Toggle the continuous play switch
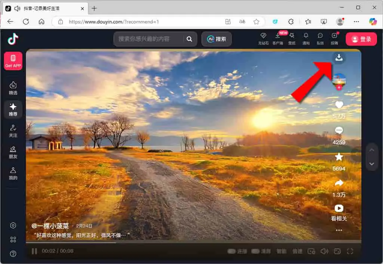383x264 pixels. [232, 251]
